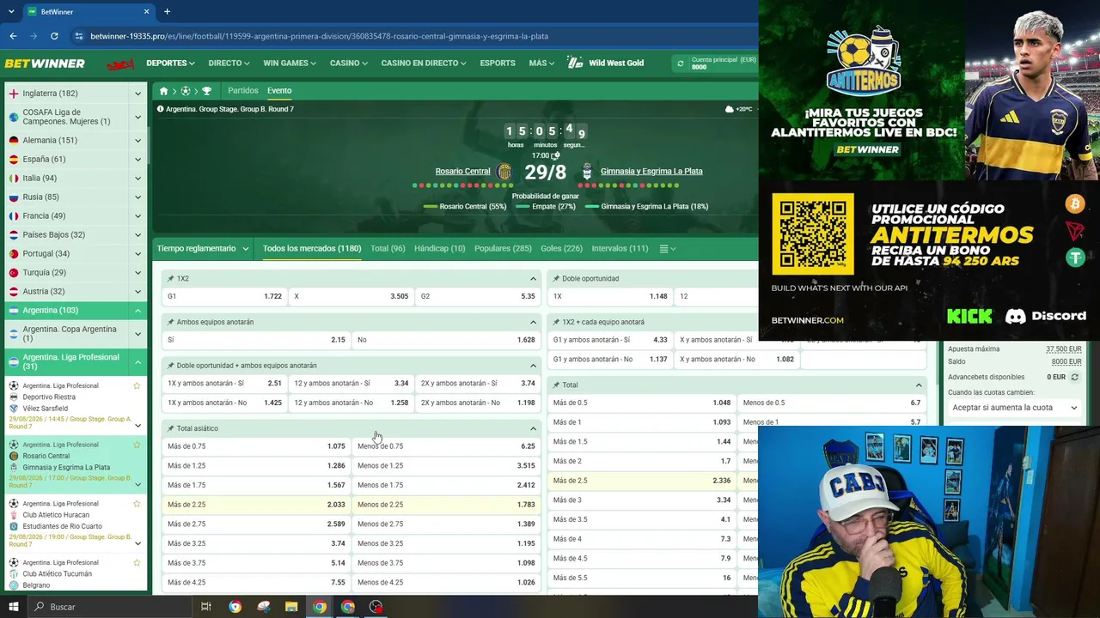
Task: Collapse the 1X2 market panel
Action: click(x=533, y=279)
